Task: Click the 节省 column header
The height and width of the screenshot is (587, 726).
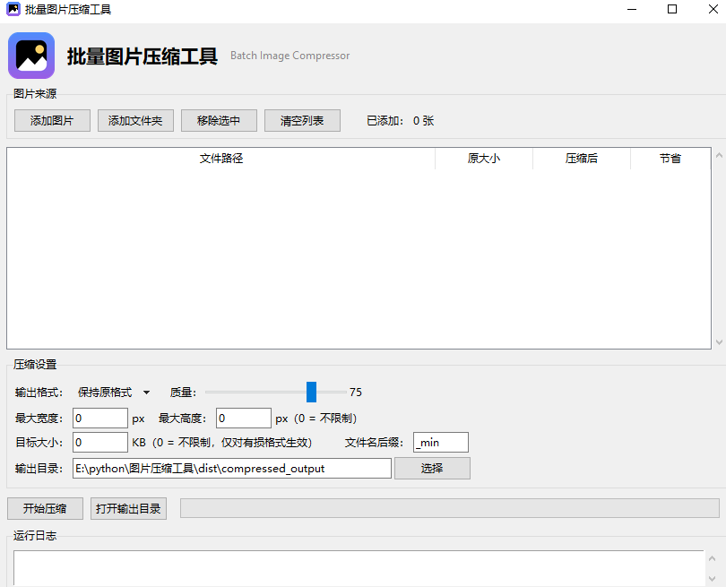Action: pyautogui.click(x=670, y=159)
